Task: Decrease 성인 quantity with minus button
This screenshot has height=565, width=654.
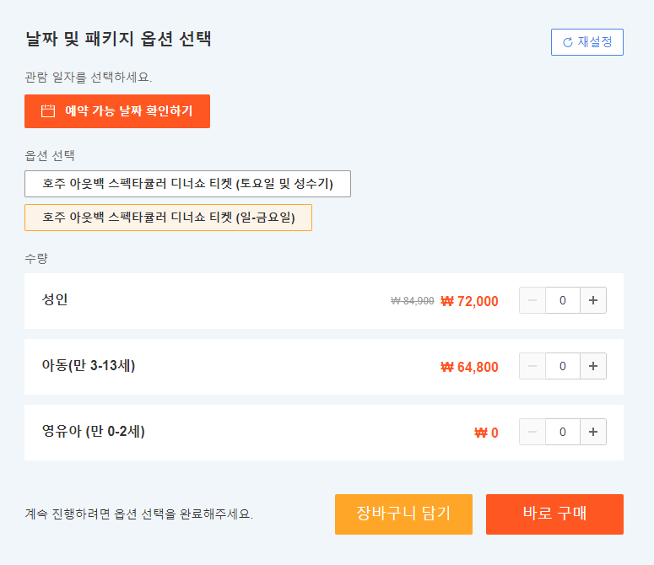Action: (x=532, y=300)
